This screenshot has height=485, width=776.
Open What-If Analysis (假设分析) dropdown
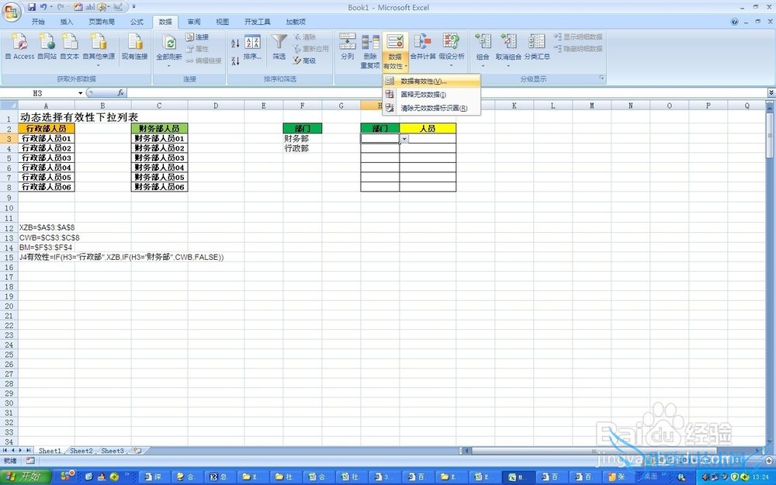(x=452, y=50)
